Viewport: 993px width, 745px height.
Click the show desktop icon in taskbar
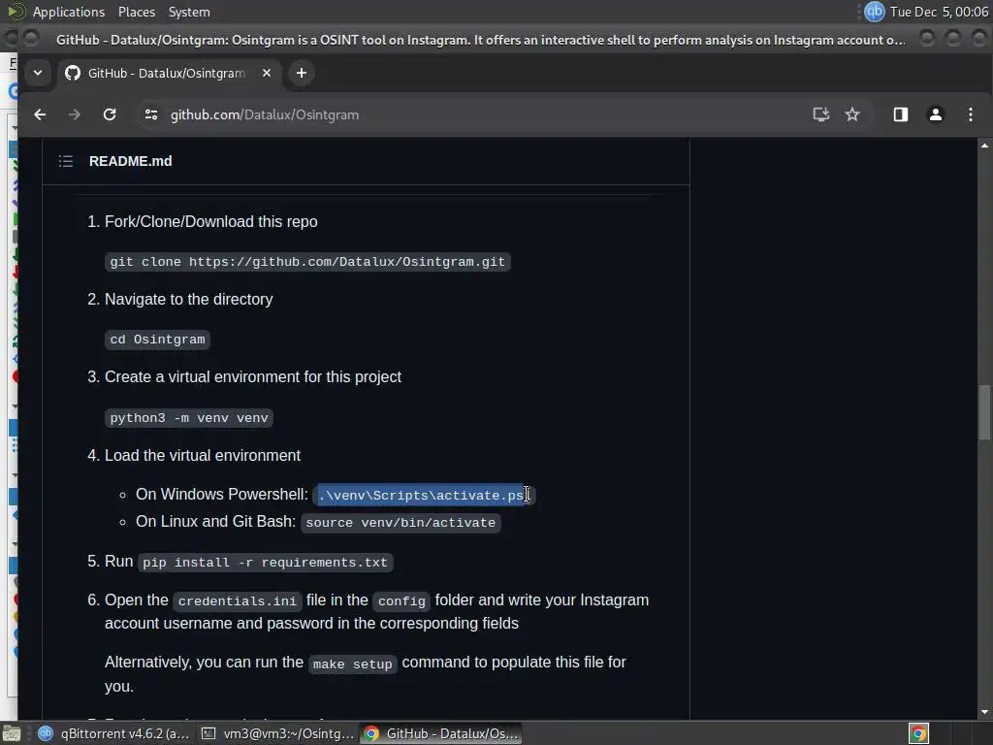(12, 733)
